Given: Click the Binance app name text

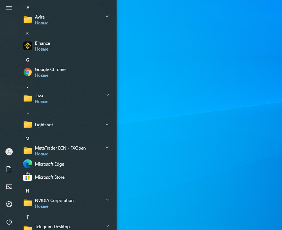Looking at the screenshot, I should (42, 43).
